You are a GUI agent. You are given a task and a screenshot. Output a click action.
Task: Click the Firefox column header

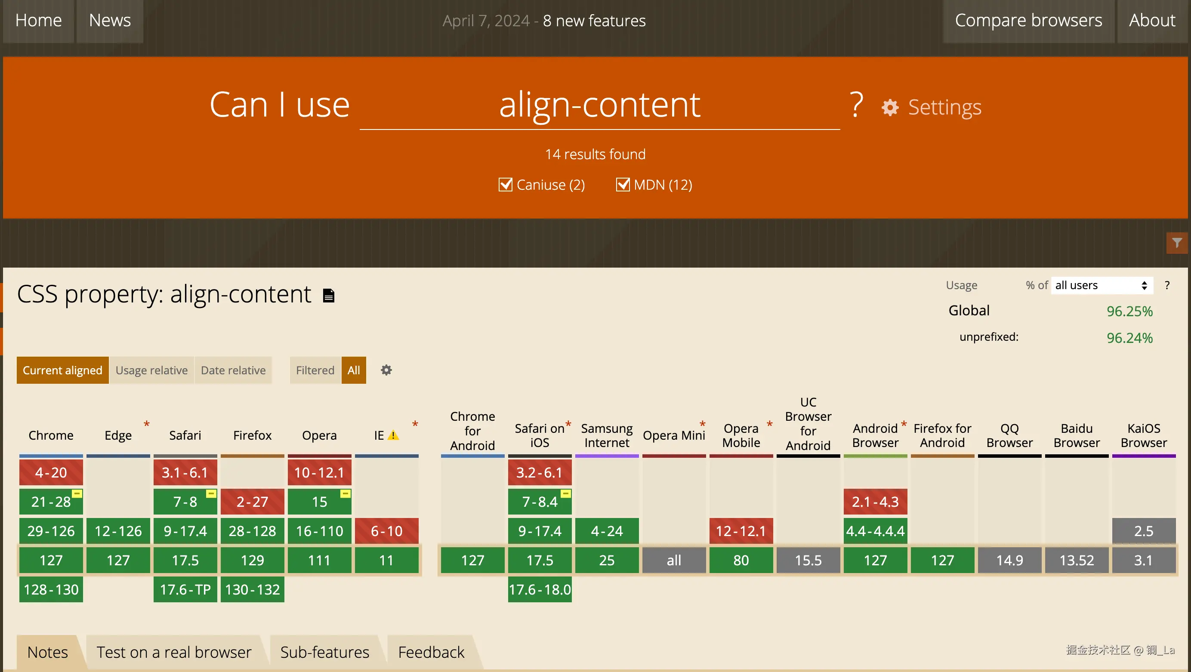(253, 435)
